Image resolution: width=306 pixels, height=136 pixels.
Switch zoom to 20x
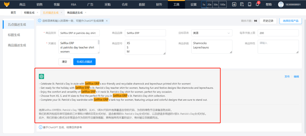coord(209,5)
